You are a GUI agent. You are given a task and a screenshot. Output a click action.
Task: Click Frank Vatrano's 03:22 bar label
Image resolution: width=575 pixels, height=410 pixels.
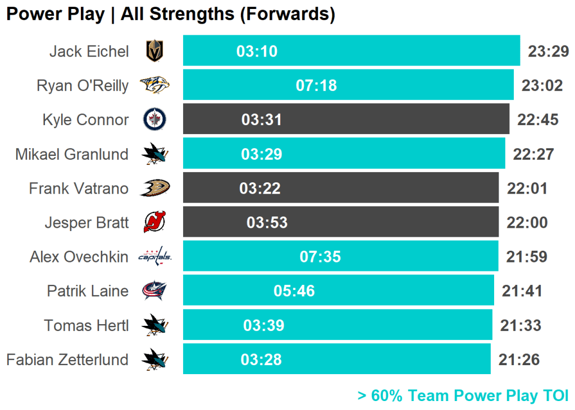tap(260, 188)
